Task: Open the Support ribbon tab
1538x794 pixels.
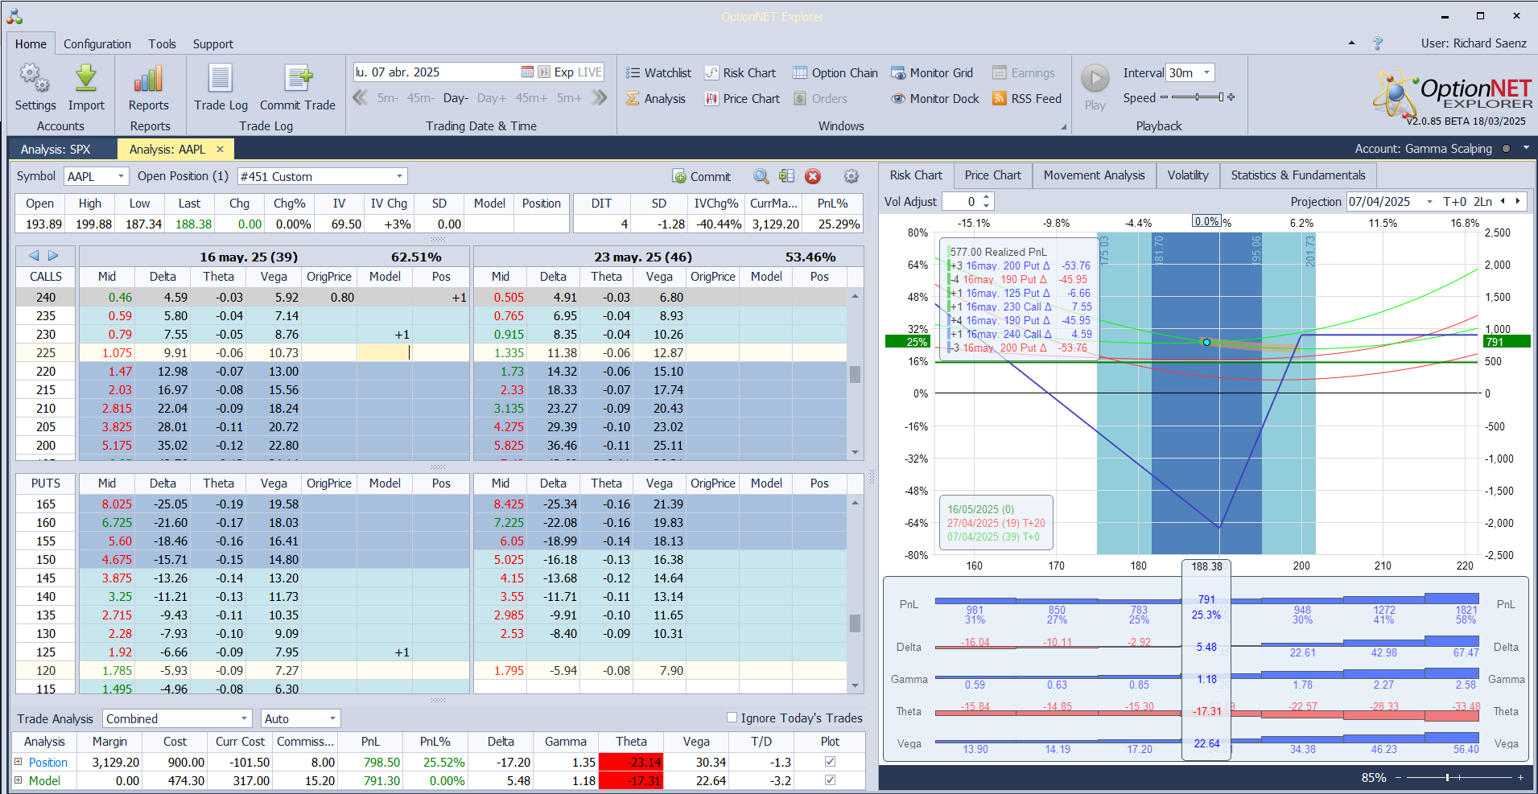Action: (212, 44)
